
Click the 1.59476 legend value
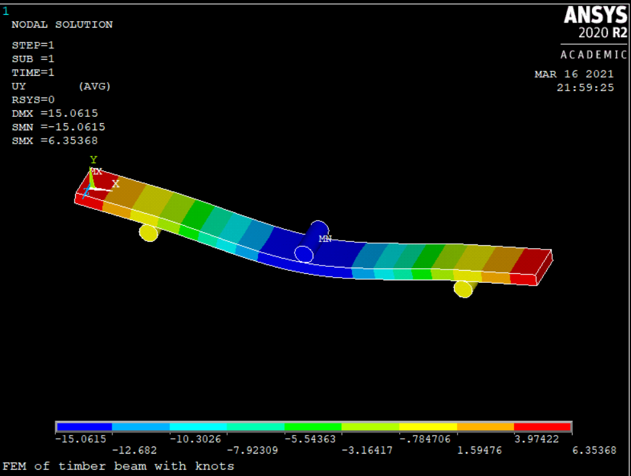pyautogui.click(x=480, y=450)
